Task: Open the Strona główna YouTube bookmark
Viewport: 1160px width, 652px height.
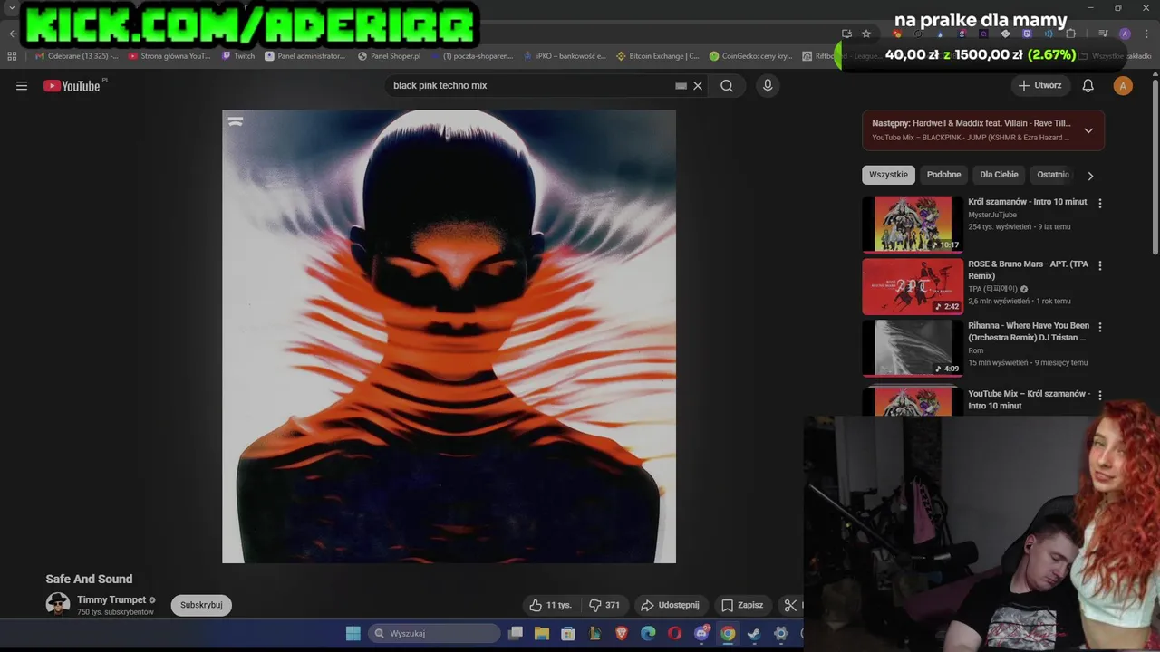Action: (x=169, y=56)
